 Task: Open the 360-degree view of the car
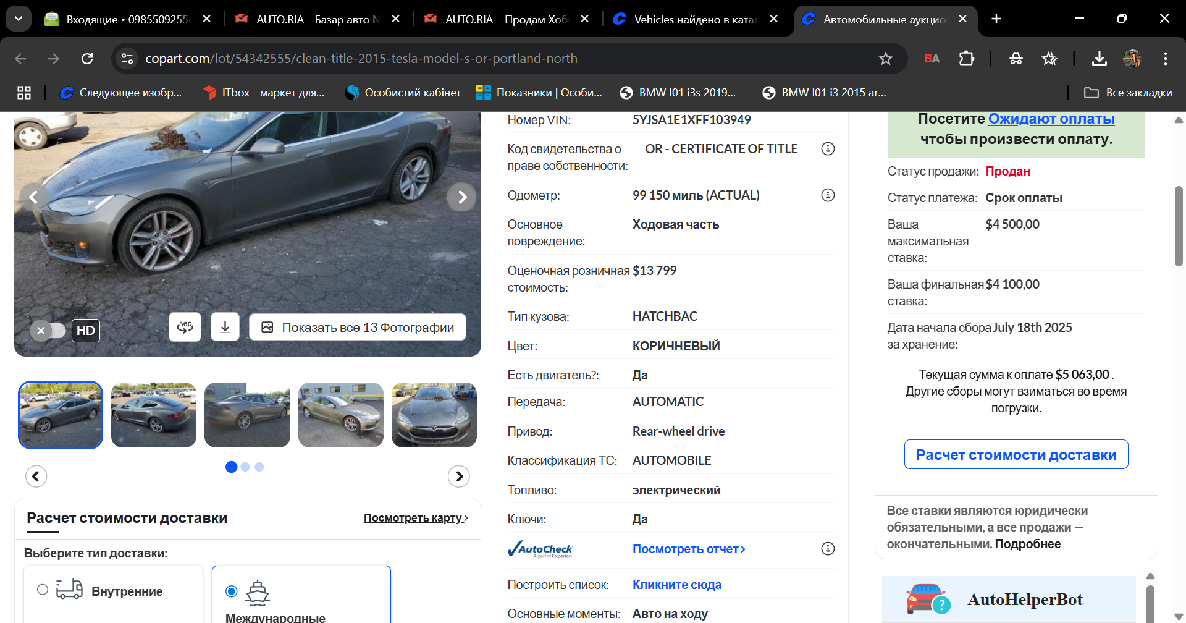pos(185,327)
